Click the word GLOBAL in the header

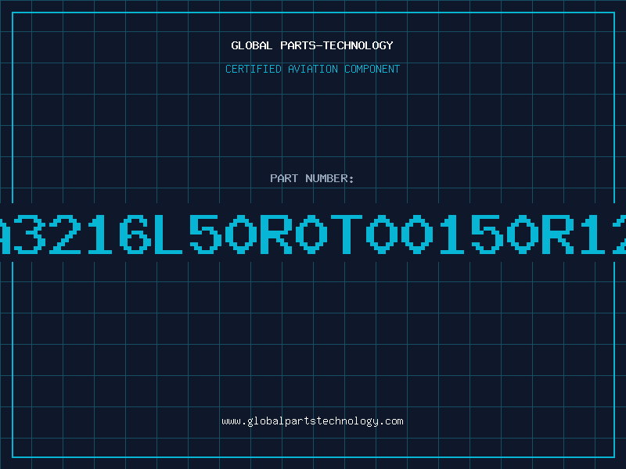click(x=251, y=45)
